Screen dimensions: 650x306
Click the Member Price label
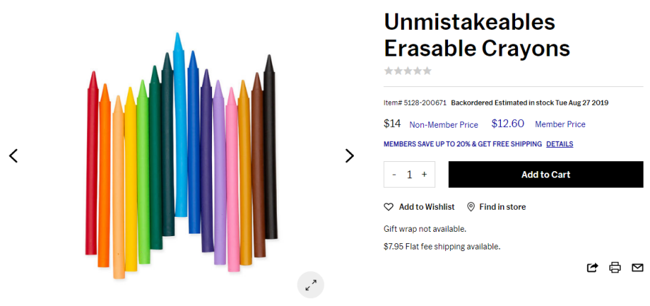(560, 124)
